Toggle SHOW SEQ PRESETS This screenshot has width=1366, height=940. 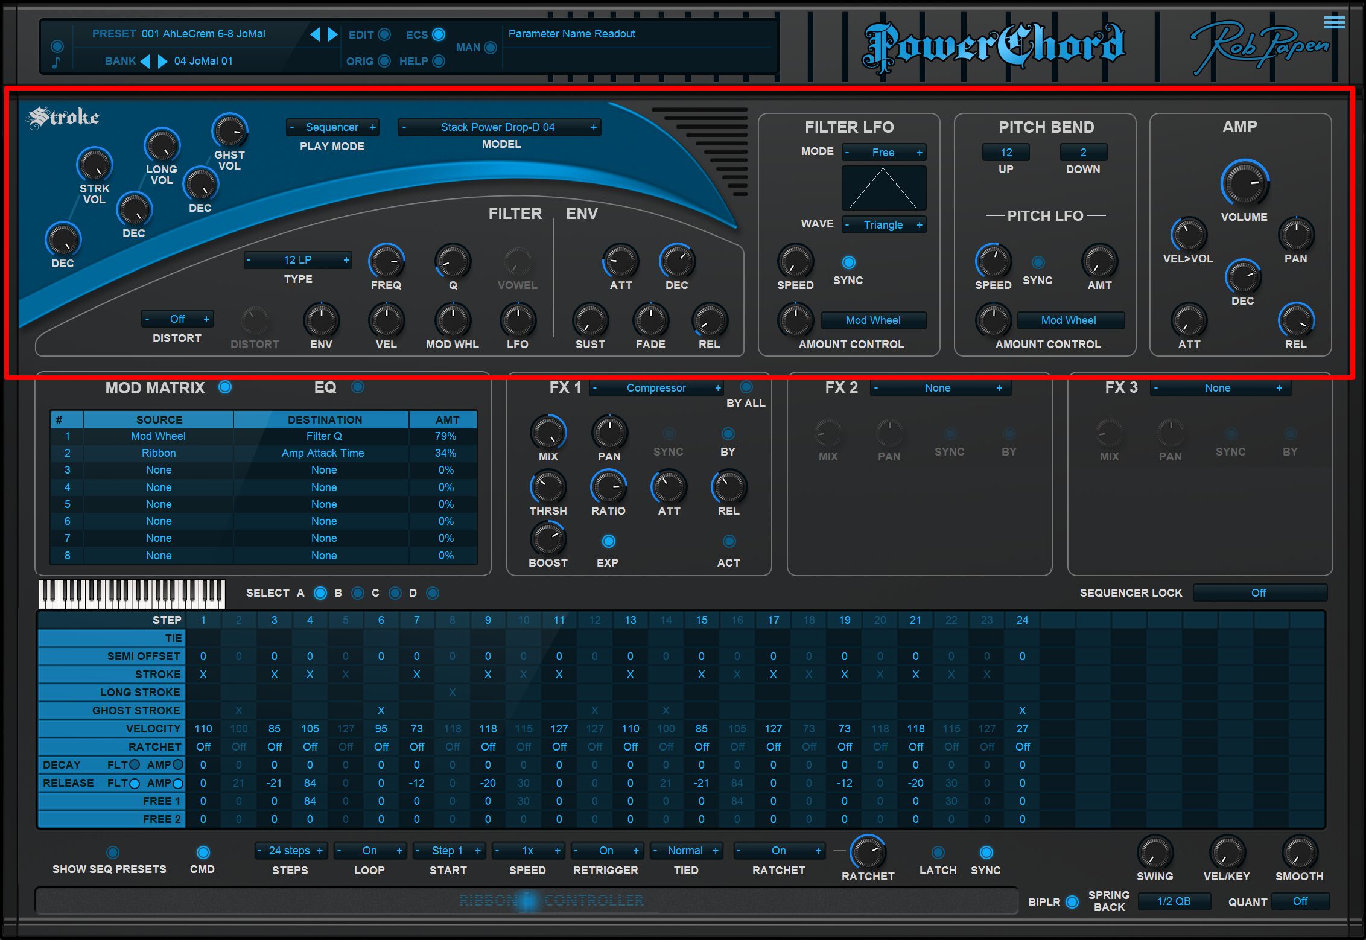112,853
